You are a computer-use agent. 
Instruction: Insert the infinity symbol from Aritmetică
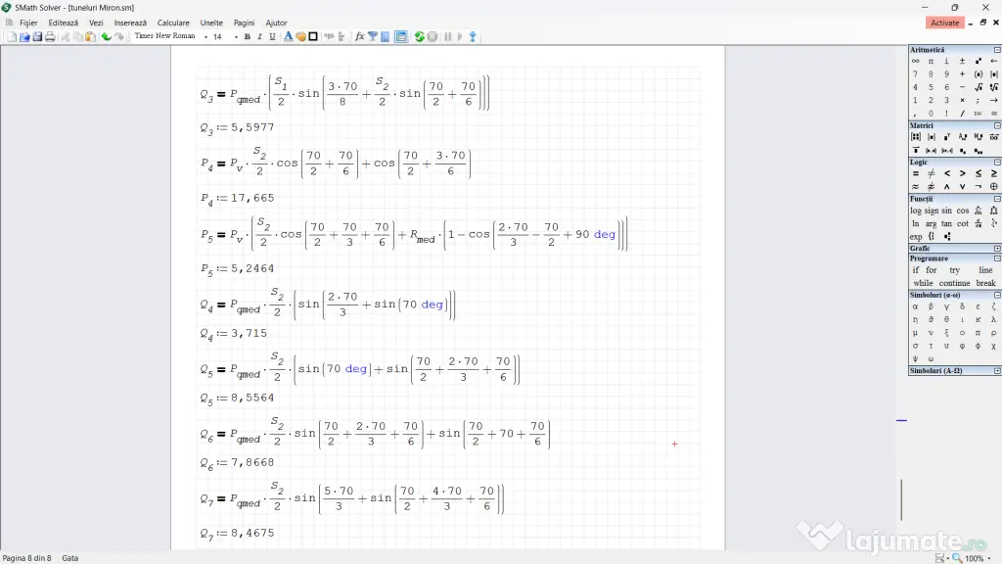[915, 61]
